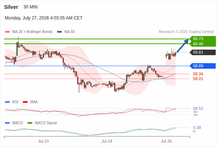Click the 58.89 blue pivot label

click(203, 66)
